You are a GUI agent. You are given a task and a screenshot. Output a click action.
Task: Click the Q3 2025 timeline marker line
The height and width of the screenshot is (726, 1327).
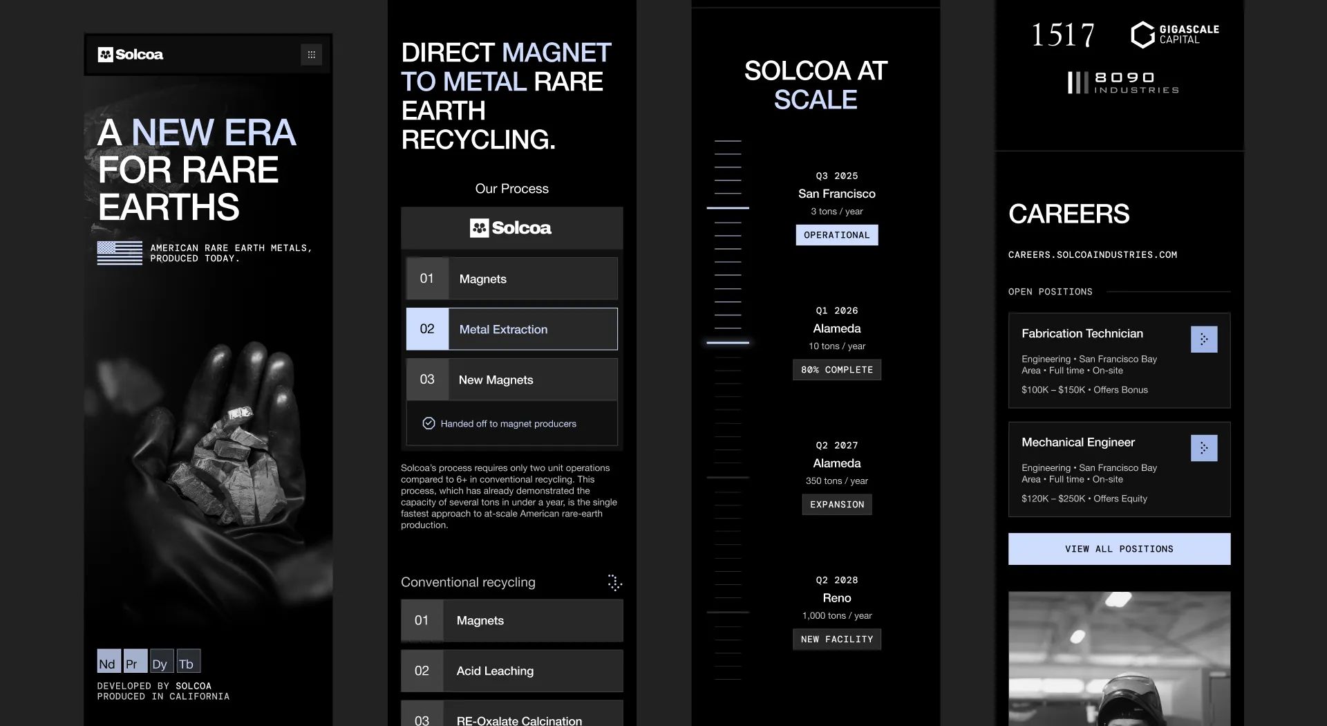(x=728, y=207)
